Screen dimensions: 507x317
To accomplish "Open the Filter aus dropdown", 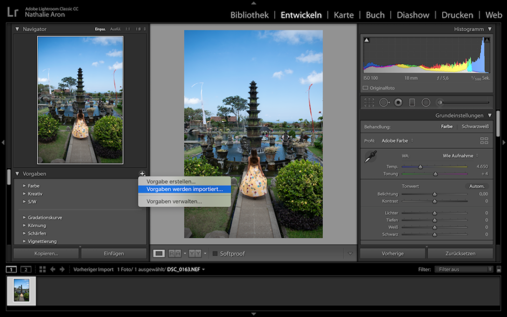I will (464, 269).
